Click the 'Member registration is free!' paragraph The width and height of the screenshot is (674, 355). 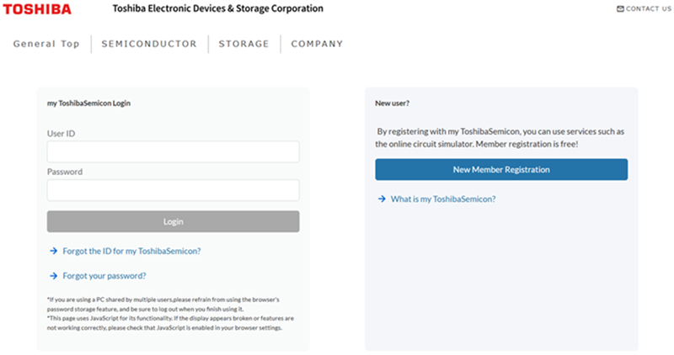[x=500, y=138]
